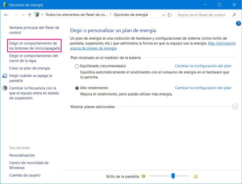Click the Opciones de energía title bar icon

click(x=5, y=5)
